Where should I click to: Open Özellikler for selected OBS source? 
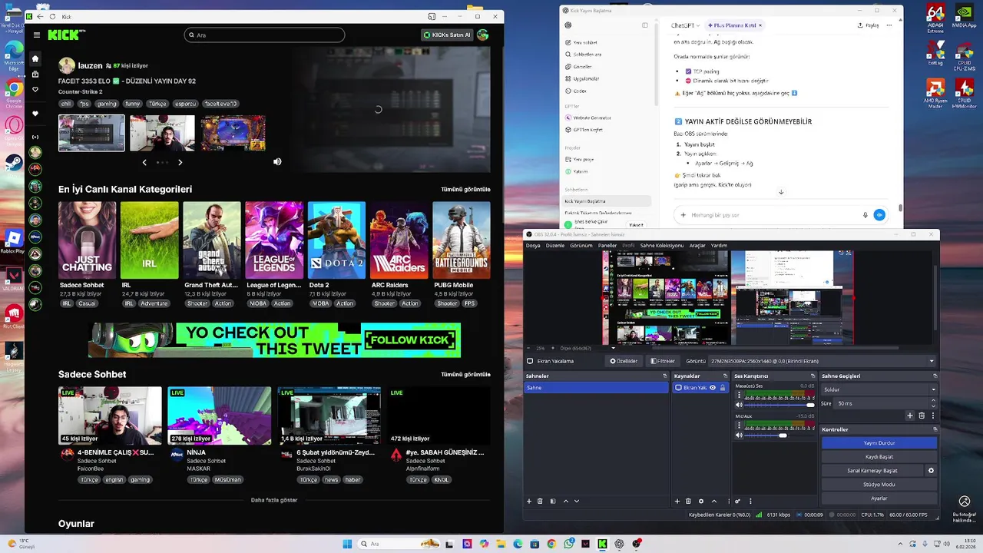pos(624,361)
